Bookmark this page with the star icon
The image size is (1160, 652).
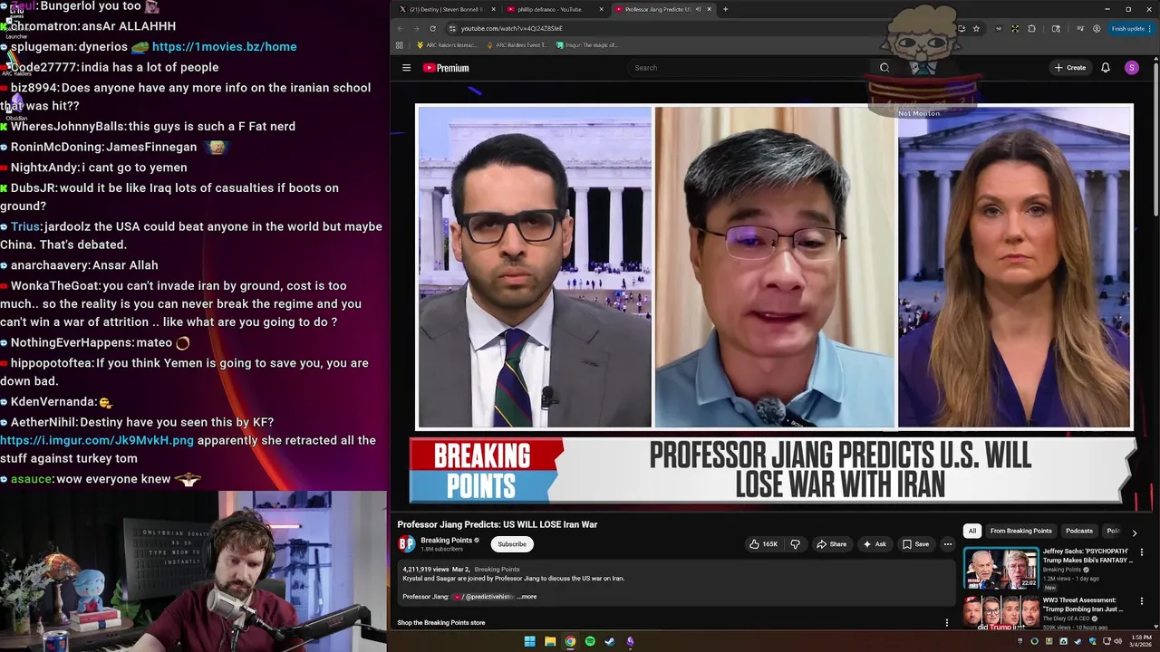976,28
